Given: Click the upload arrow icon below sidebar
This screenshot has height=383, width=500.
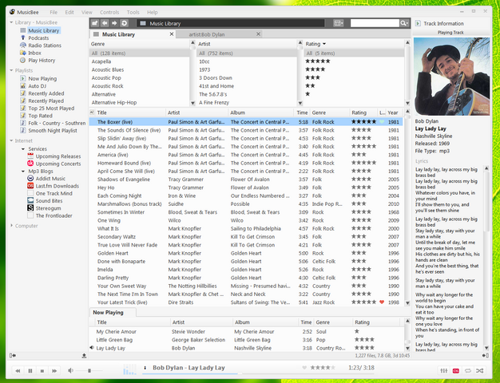Looking at the screenshot, I should (84, 356).
